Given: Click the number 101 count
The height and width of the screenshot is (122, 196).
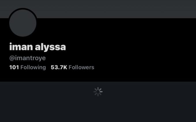Looking at the screenshot, I should pos(14,67).
